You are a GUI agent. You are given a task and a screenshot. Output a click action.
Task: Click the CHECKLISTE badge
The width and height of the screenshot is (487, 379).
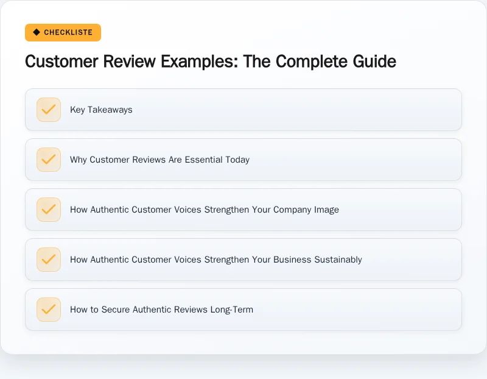pos(63,32)
